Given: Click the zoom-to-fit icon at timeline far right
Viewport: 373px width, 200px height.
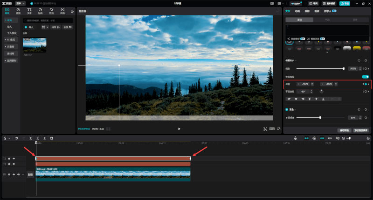Looking at the screenshot, I should [368, 138].
